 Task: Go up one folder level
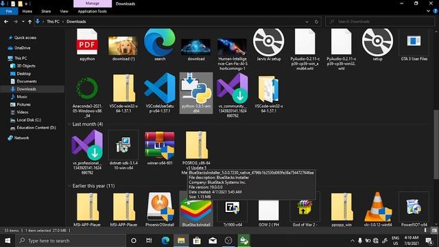[29, 21]
